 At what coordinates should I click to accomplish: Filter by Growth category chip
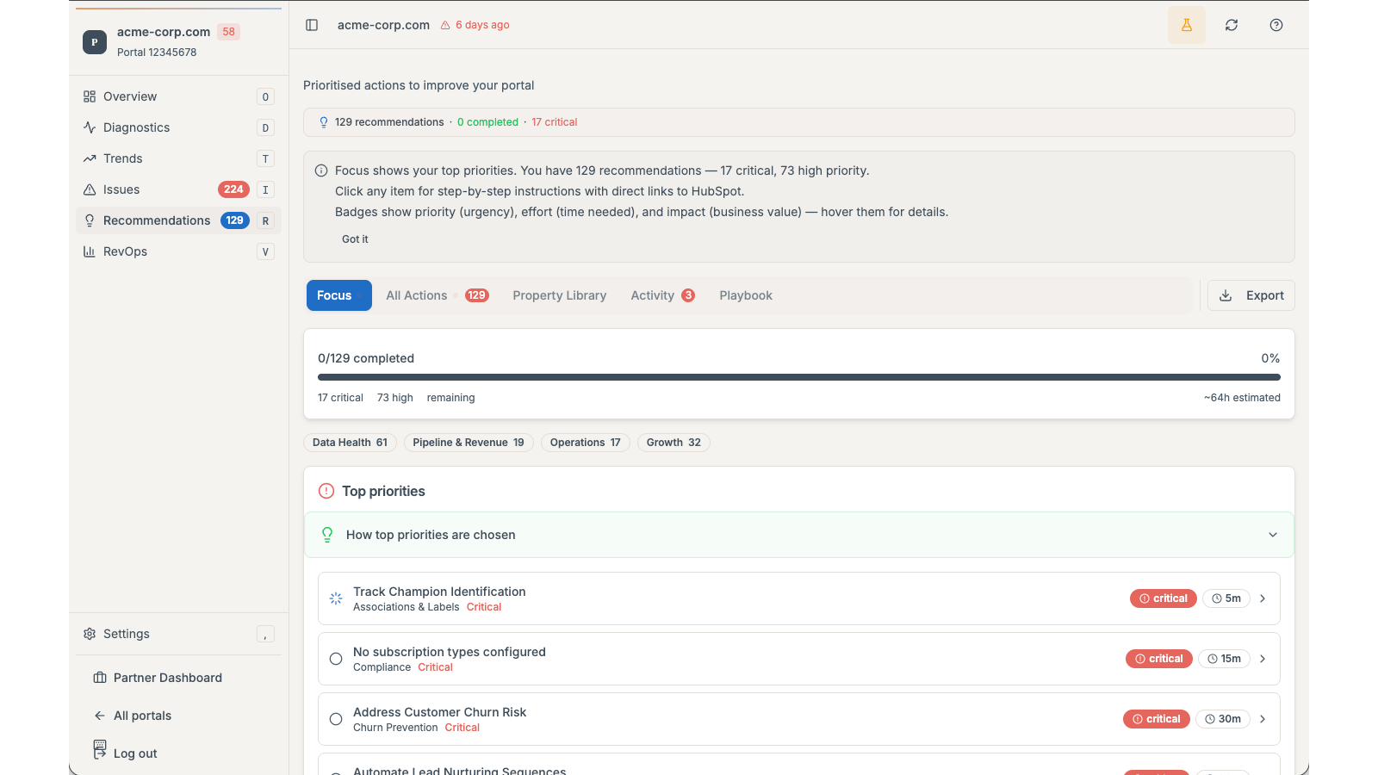(673, 443)
